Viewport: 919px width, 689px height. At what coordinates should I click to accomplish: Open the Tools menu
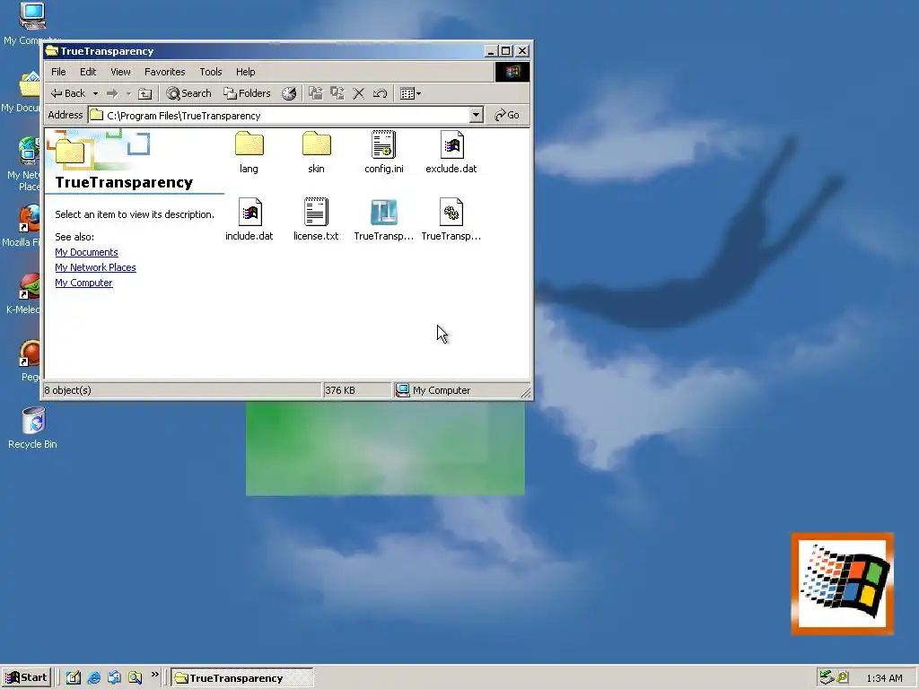pos(210,72)
